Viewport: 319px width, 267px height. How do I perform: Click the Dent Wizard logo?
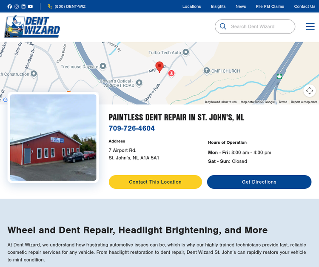click(32, 27)
